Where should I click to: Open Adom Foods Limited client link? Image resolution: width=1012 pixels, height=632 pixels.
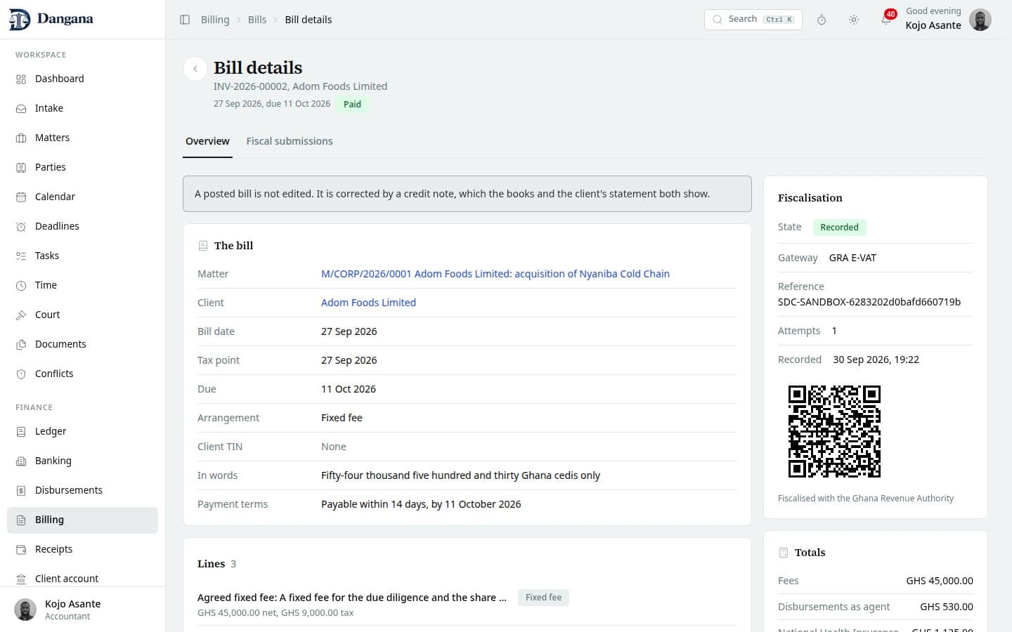(368, 303)
